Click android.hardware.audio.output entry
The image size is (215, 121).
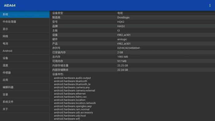click(72, 78)
